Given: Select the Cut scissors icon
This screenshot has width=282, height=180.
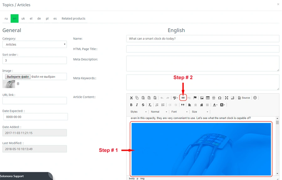Looking at the screenshot, I should (131, 98).
